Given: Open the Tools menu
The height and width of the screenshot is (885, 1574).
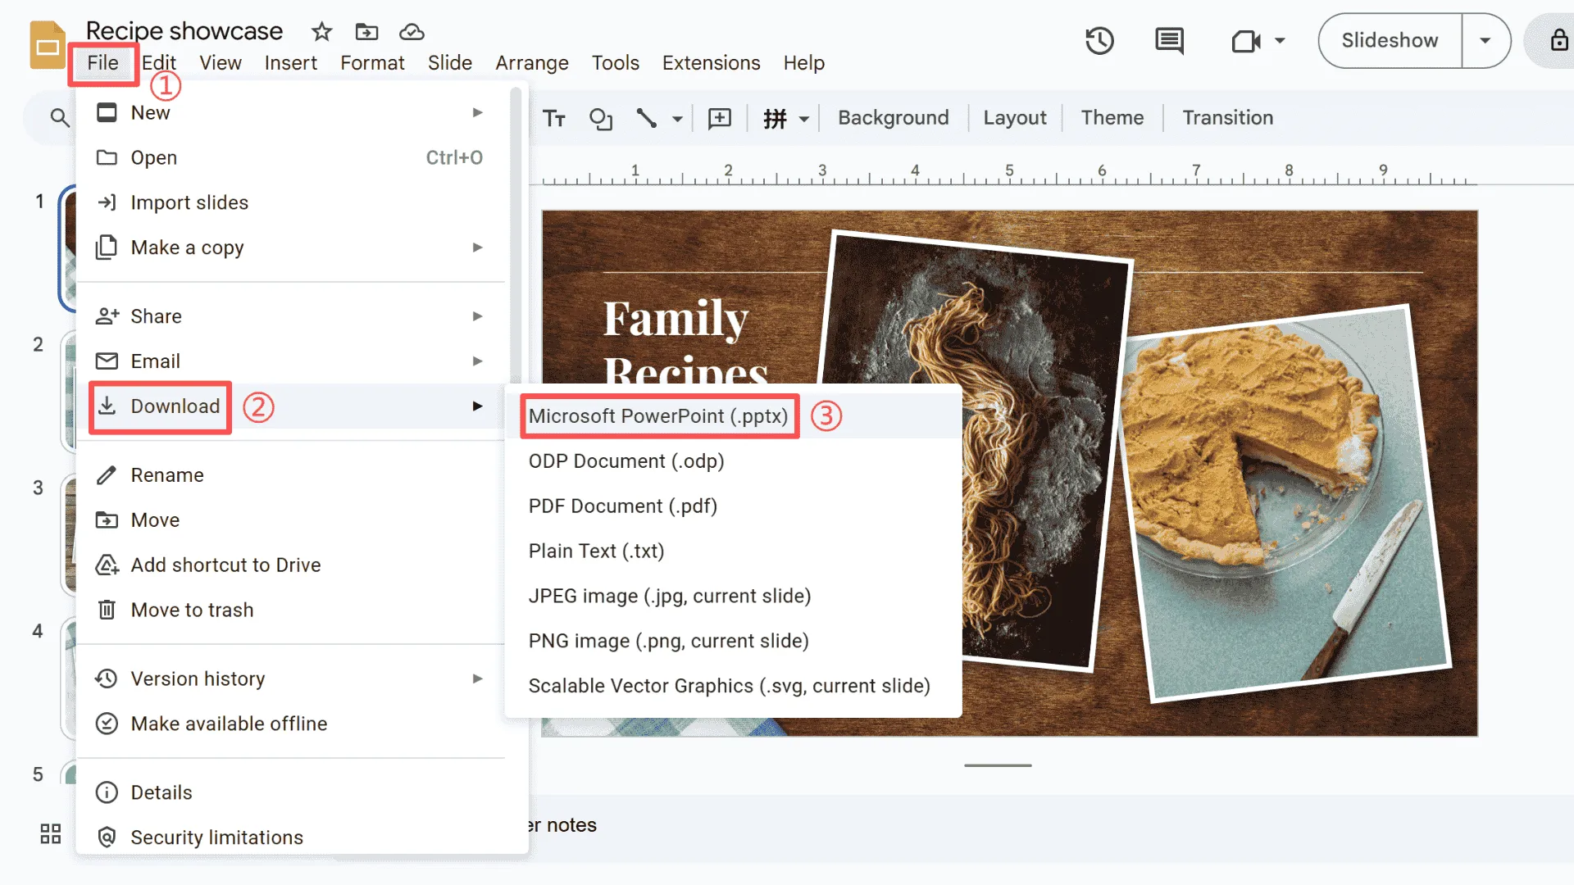Looking at the screenshot, I should point(615,63).
